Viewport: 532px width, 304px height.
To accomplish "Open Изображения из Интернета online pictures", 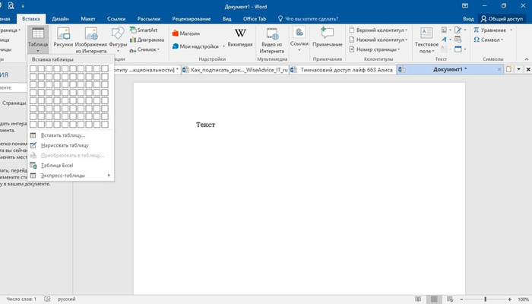I will 90,38.
